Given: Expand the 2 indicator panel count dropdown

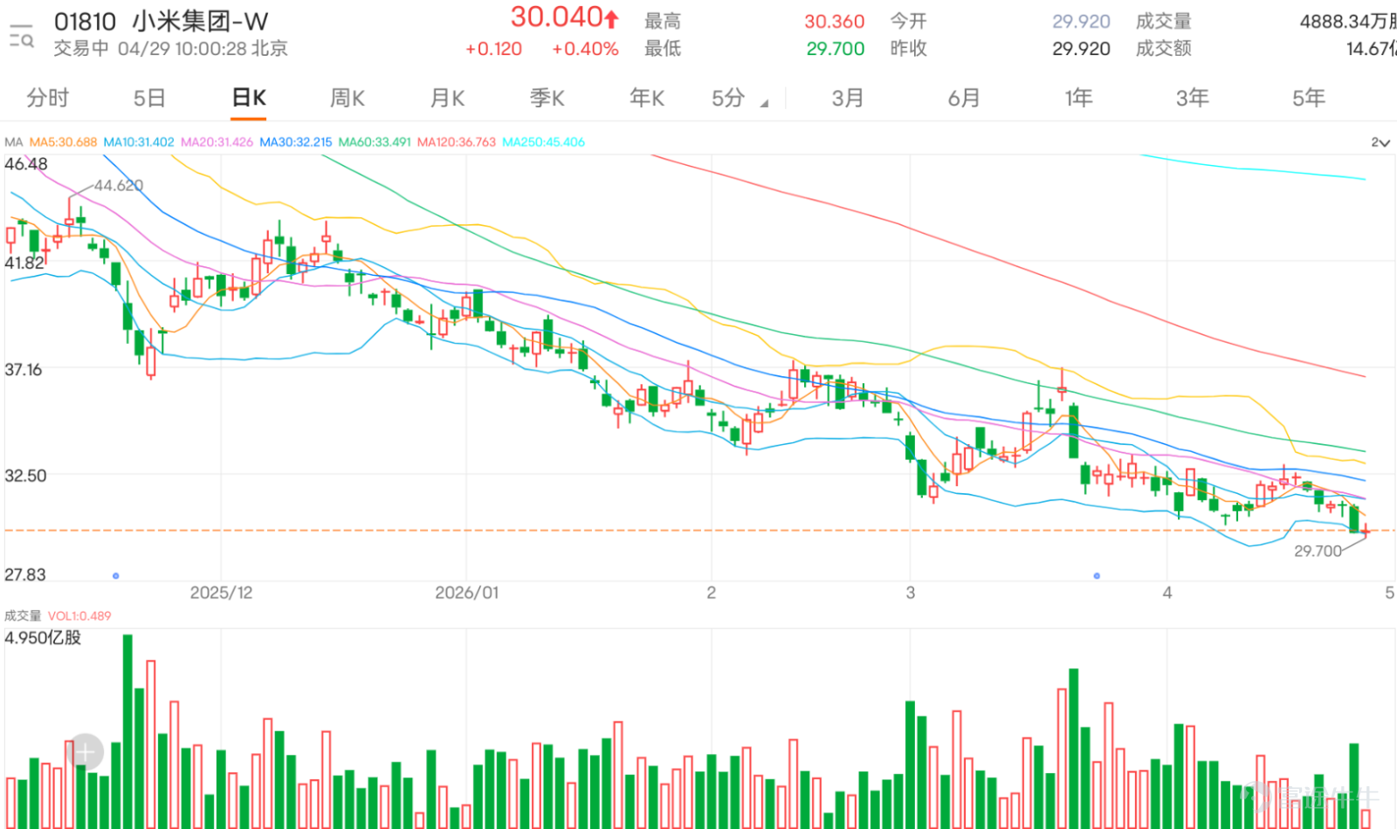Looking at the screenshot, I should click(x=1380, y=142).
